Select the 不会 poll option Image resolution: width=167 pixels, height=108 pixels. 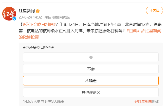click(91, 69)
